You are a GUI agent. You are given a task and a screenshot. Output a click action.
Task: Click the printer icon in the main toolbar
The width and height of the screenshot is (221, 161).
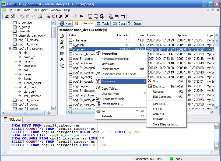click(40, 16)
